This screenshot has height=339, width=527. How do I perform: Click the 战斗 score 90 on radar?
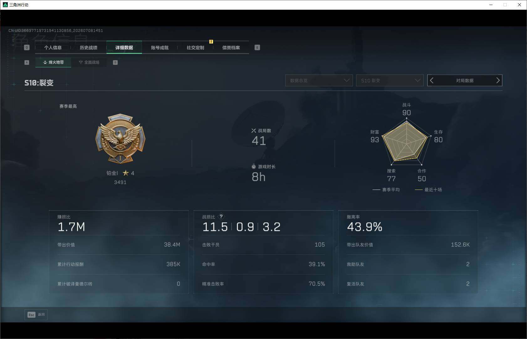(x=407, y=112)
